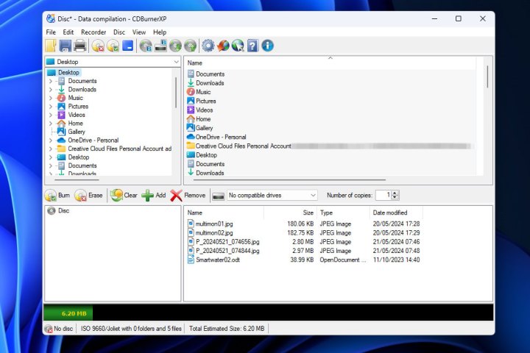Click the Save compilation floppy disk icon

tap(65, 46)
